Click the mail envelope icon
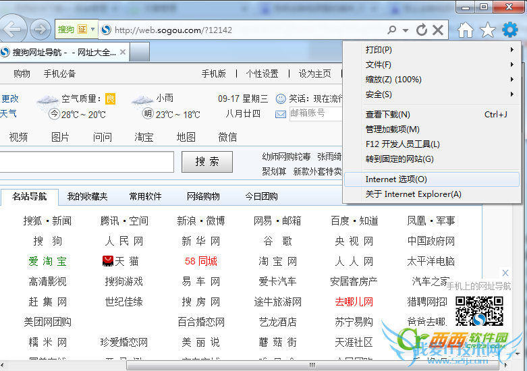Screen dimensions: 527x371 coord(281,115)
